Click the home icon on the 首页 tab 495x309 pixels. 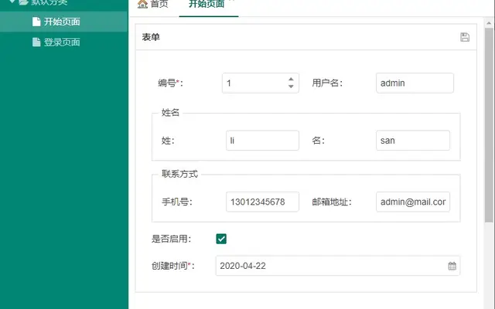pos(142,4)
